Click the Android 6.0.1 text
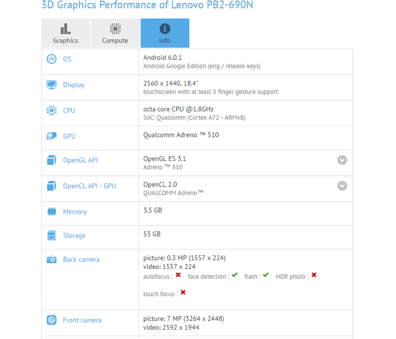 click(162, 58)
